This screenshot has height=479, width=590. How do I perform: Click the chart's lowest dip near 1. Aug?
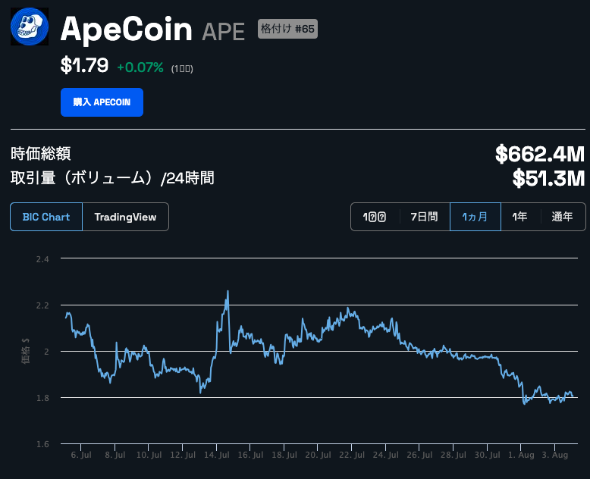coord(524,403)
